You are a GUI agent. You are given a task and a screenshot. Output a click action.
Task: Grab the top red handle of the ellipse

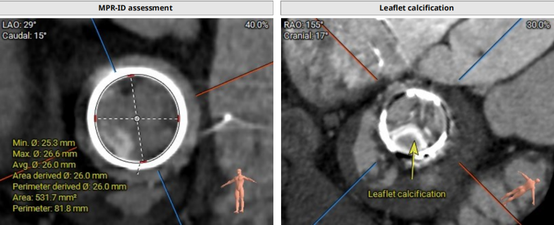coord(131,76)
